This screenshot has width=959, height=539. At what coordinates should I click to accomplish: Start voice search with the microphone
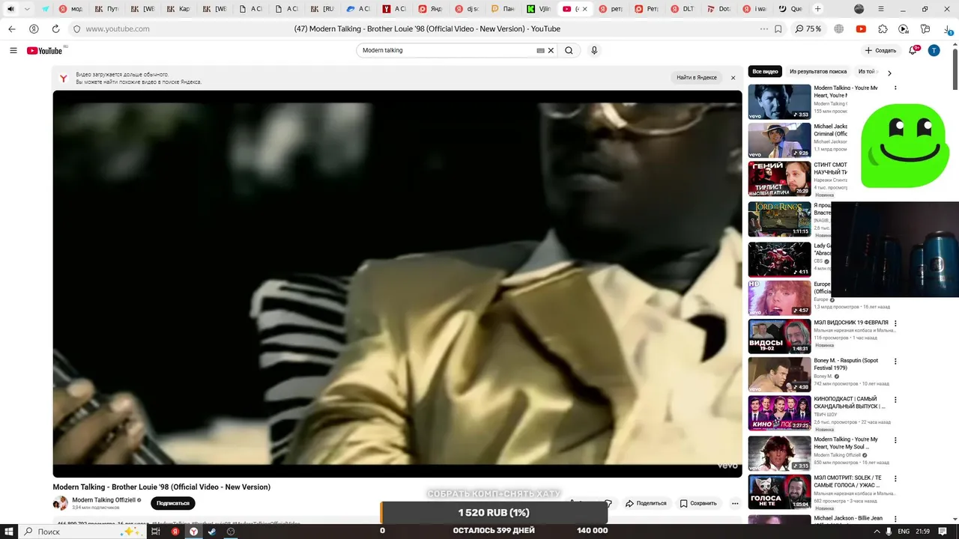coord(594,50)
